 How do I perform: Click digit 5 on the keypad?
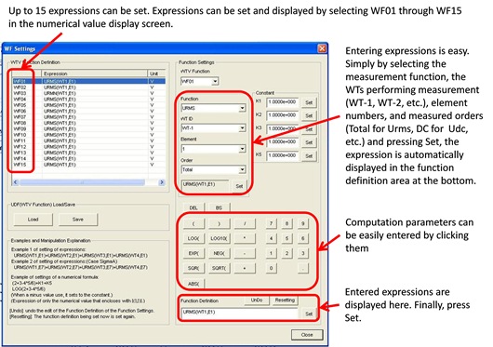pyautogui.click(x=286, y=238)
